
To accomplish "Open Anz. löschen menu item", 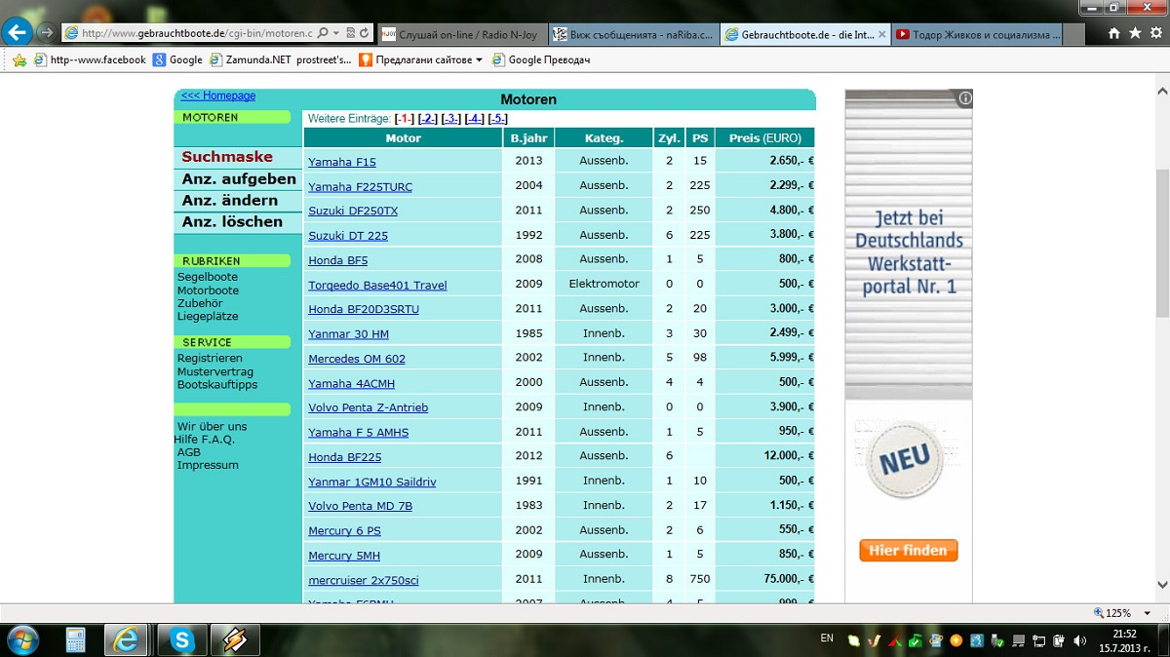I will (x=232, y=221).
